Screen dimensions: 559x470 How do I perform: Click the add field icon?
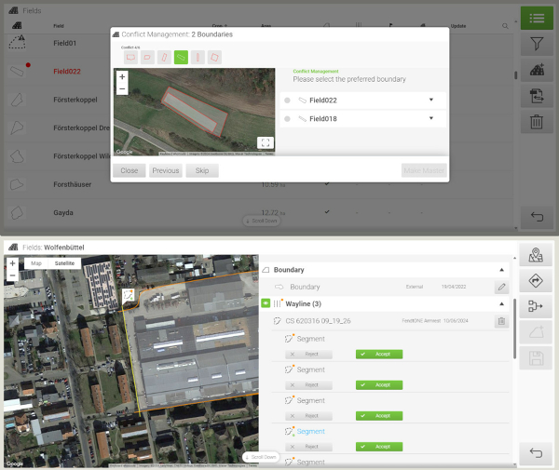point(537,70)
